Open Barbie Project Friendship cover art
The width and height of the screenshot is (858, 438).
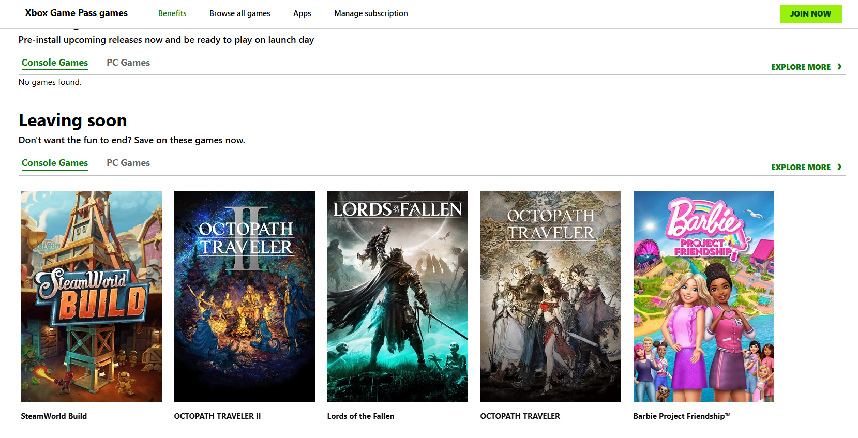click(704, 296)
